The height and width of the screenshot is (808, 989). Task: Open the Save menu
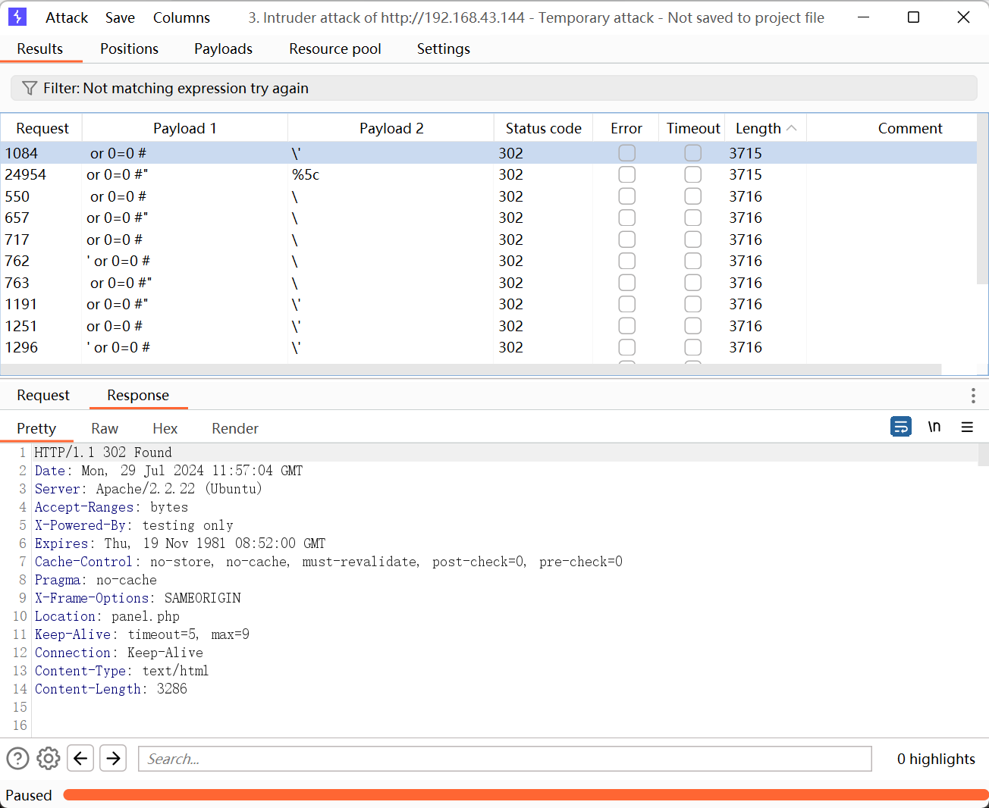(120, 17)
